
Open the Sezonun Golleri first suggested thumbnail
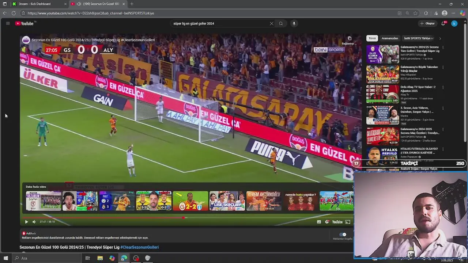[44, 201]
